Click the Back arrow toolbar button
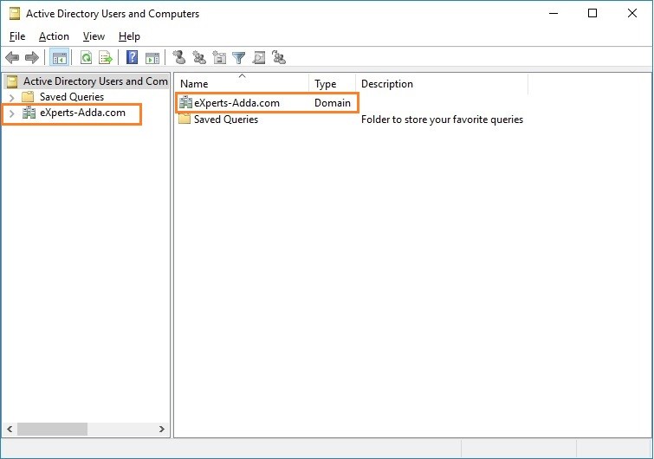The width and height of the screenshot is (654, 459). (12, 57)
